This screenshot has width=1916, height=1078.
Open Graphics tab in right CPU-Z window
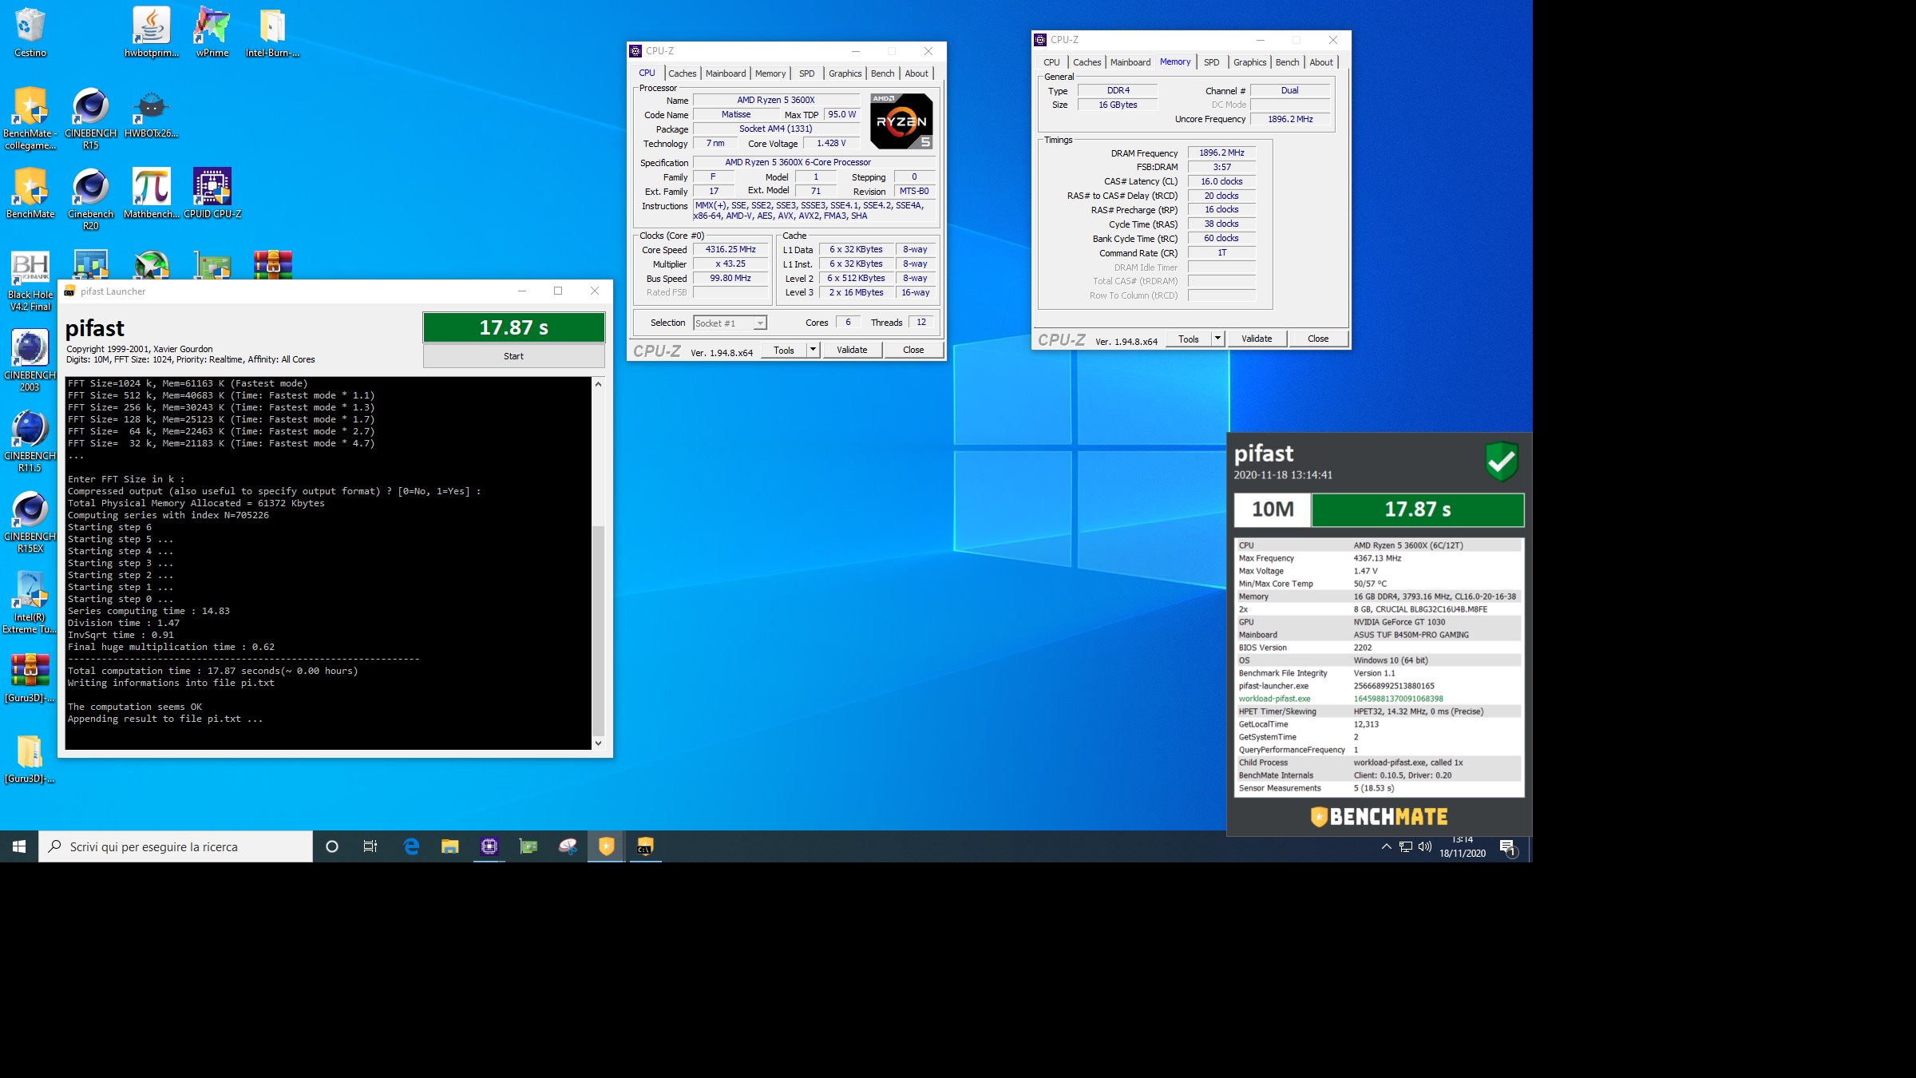coord(1249,62)
